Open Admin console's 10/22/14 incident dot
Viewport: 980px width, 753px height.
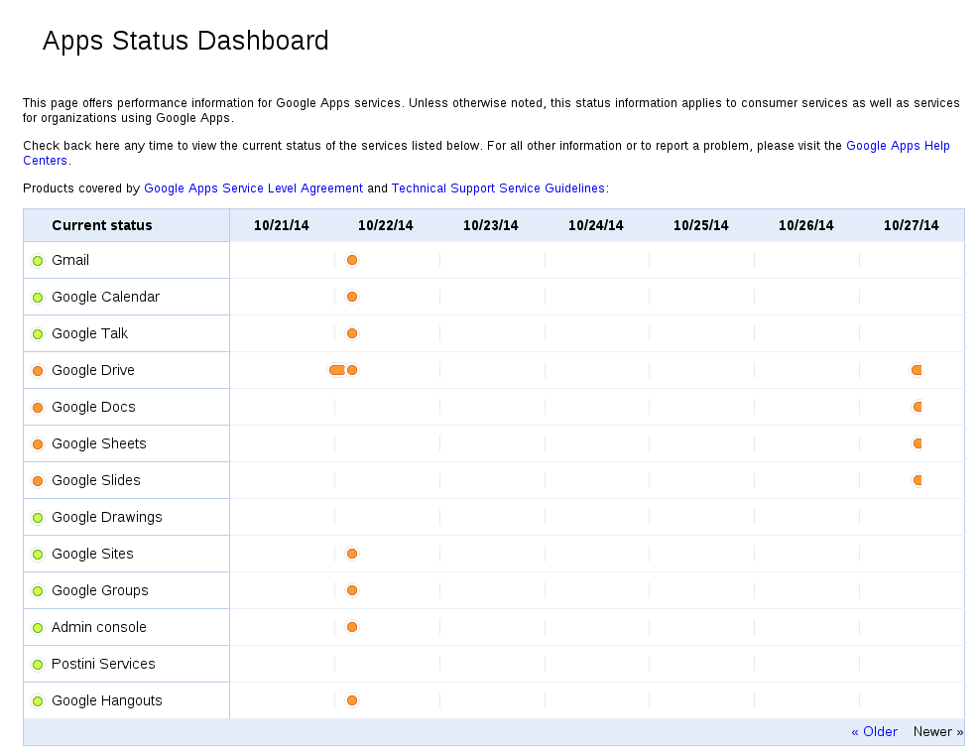pos(352,627)
